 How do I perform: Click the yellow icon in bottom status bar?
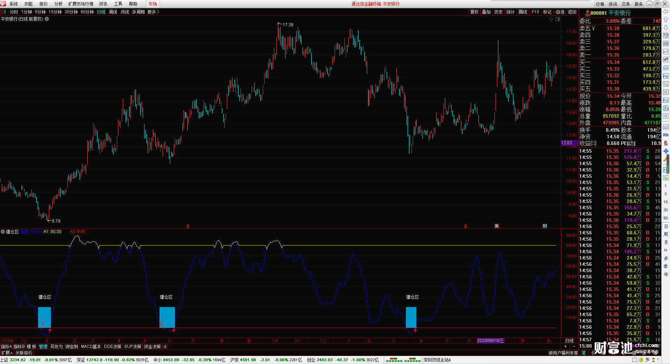pyautogui.click(x=641, y=360)
